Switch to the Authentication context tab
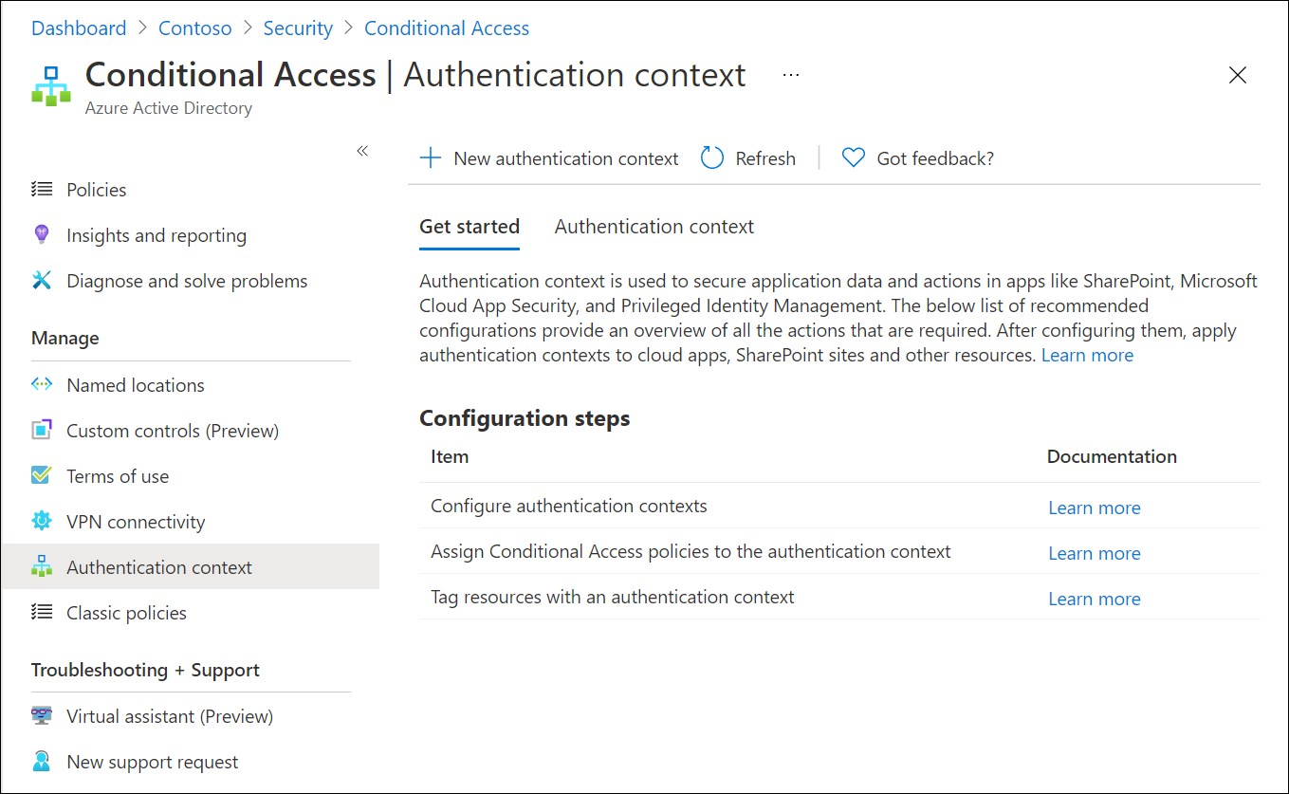 [654, 226]
